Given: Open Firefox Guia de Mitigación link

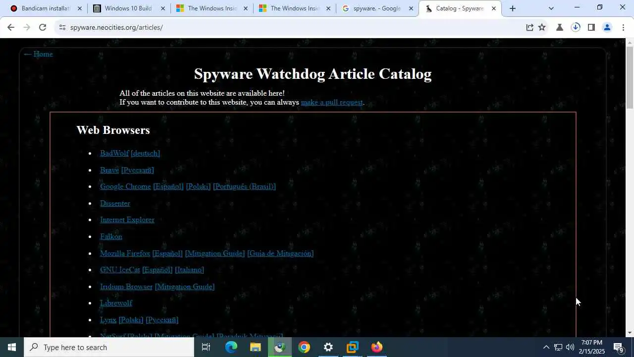Looking at the screenshot, I should (280, 253).
